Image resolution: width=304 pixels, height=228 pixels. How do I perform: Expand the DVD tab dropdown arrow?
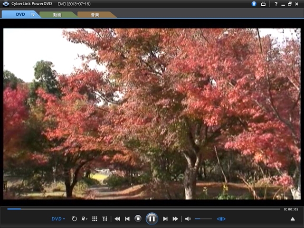33,15
